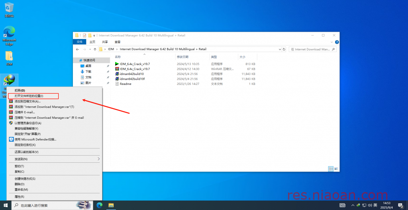The image size is (408, 210).
Task: Expand the ribbon with the chevron
Action: tap(332, 42)
